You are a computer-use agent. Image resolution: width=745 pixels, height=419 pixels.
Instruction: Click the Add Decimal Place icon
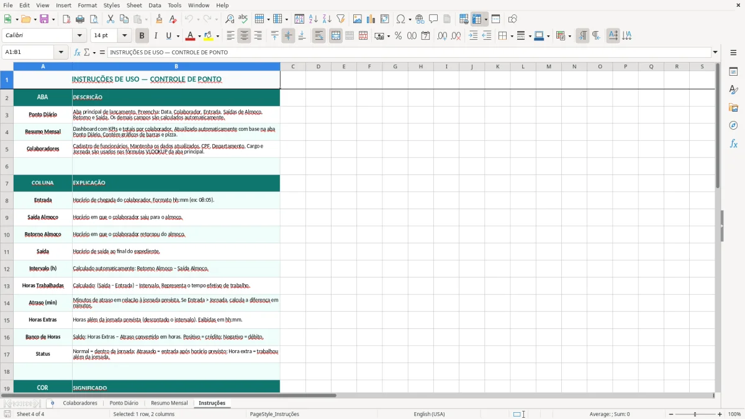point(442,36)
